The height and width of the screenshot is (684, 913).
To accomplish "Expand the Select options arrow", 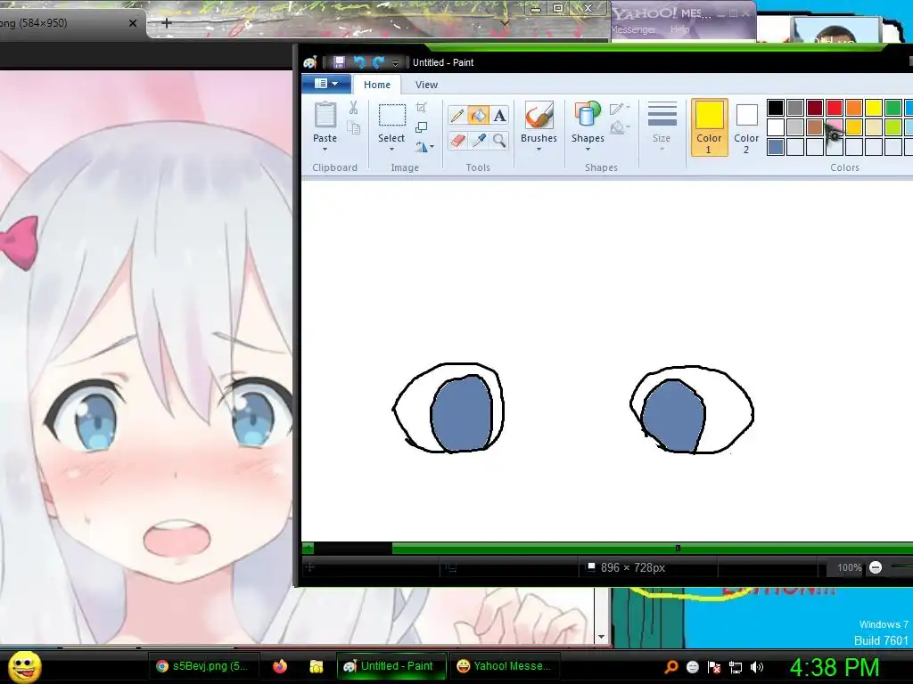I will [x=391, y=150].
